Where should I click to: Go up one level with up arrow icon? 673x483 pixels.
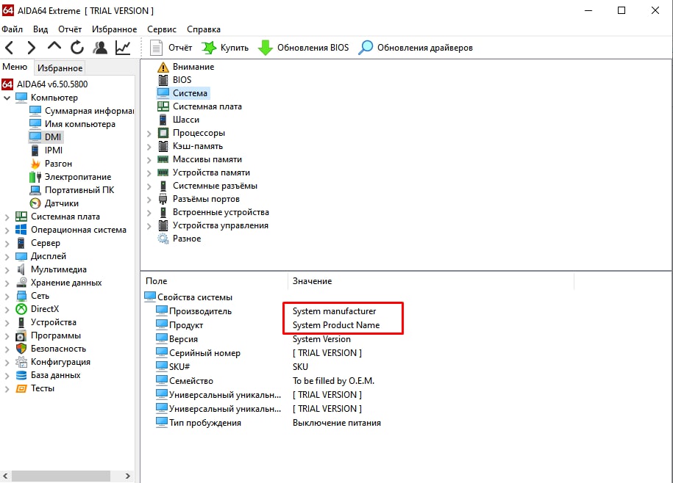click(x=54, y=46)
